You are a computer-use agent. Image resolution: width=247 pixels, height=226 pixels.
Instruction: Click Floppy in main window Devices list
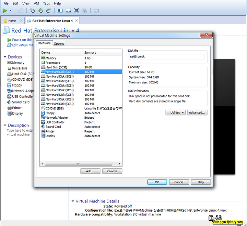(14, 85)
